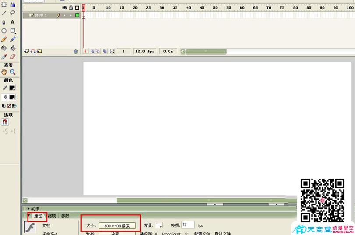
Task: Select the Pen tool
Action: (x=4, y=22)
